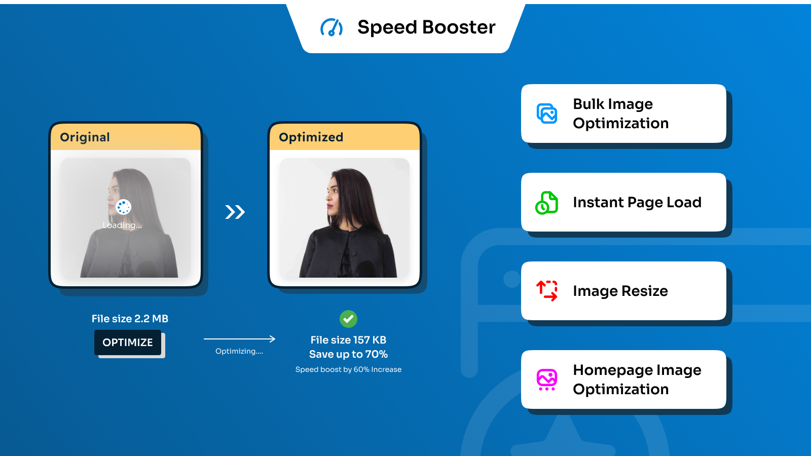Open the Bulk Image Optimization card
The width and height of the screenshot is (811, 456).
pyautogui.click(x=623, y=113)
